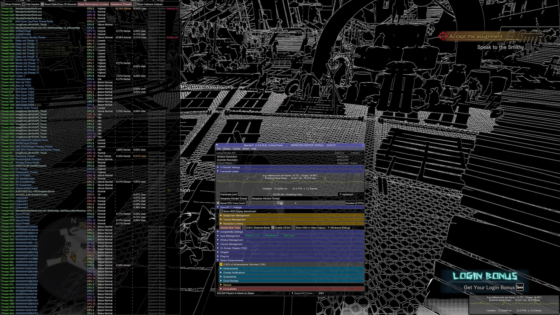Open the Display menu
The image size is (560, 315).
[226, 149]
